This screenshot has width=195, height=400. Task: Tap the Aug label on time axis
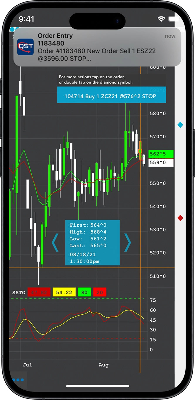[104, 365]
